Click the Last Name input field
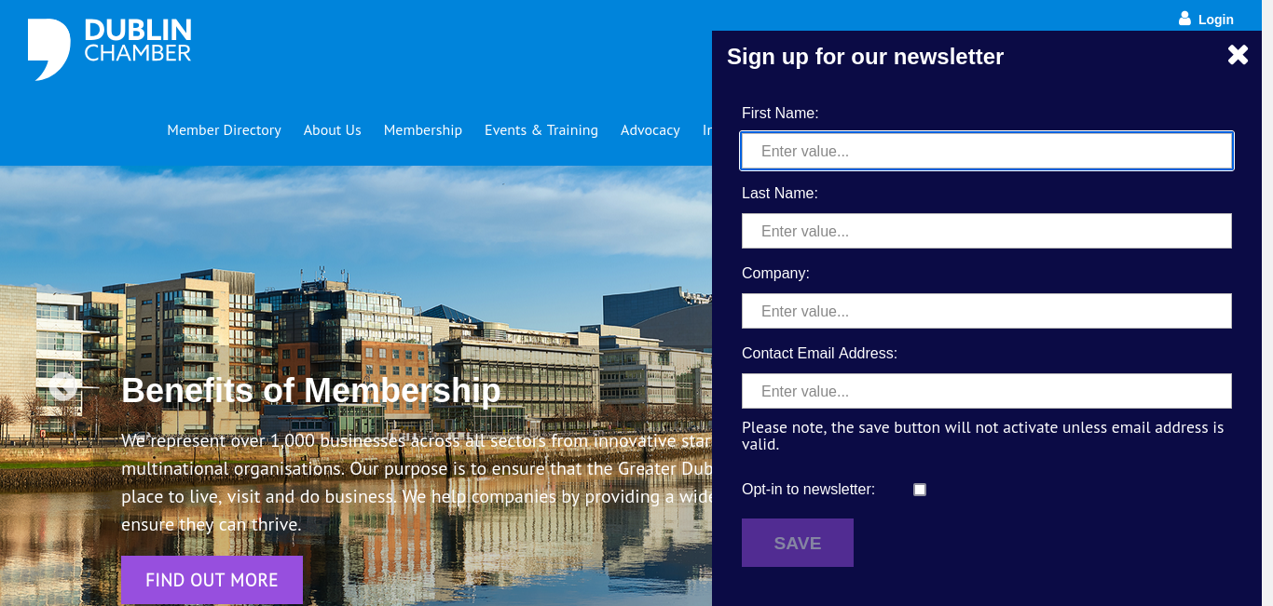The width and height of the screenshot is (1273, 606). click(x=987, y=231)
